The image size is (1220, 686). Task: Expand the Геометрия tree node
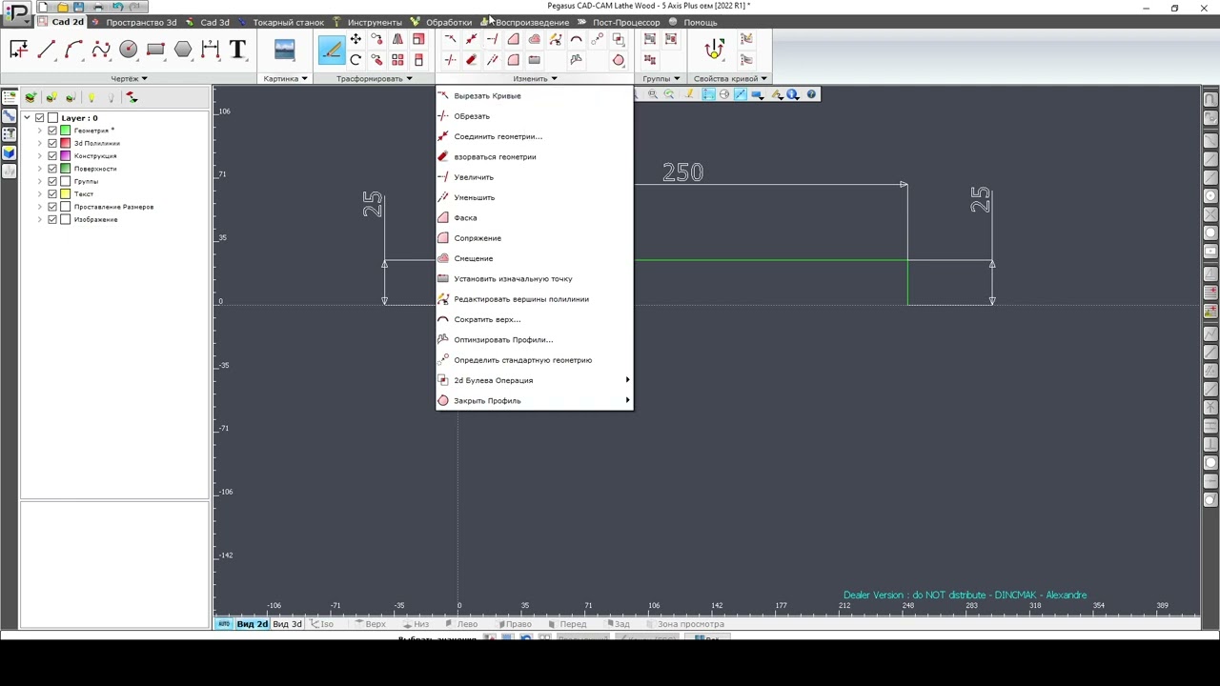pyautogui.click(x=40, y=131)
